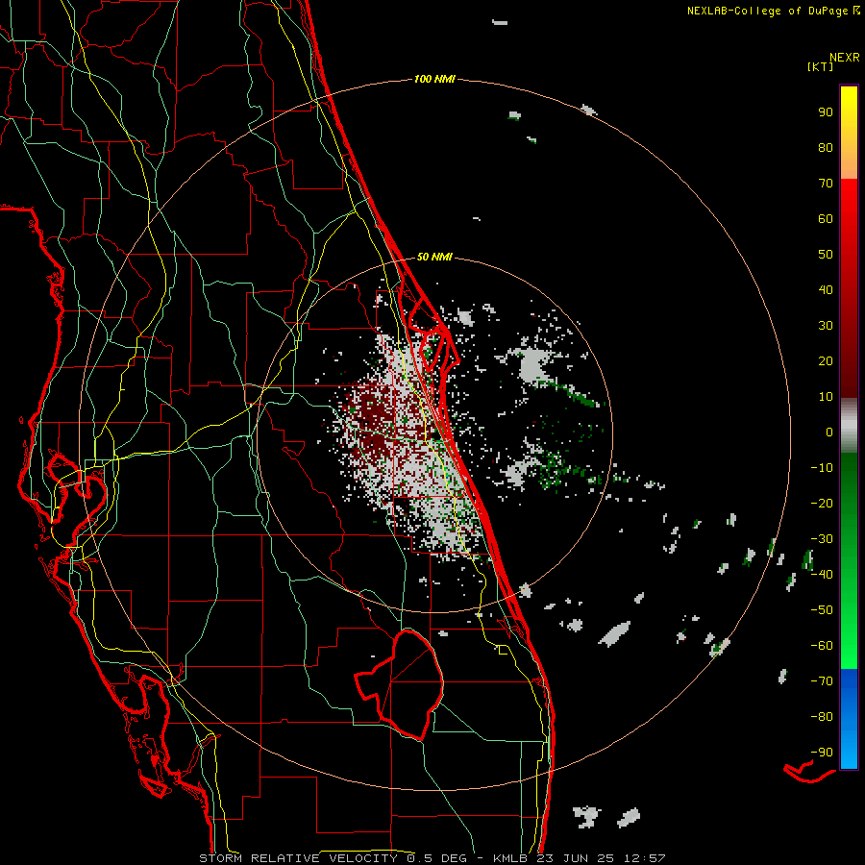This screenshot has height=865, width=865.
Task: Click the 0.5 DEG elevation angle text
Action: coord(436,858)
